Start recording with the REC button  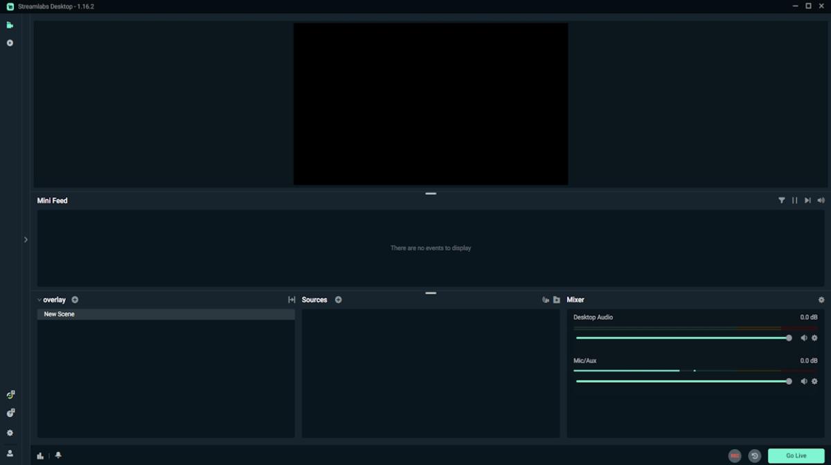coord(734,455)
